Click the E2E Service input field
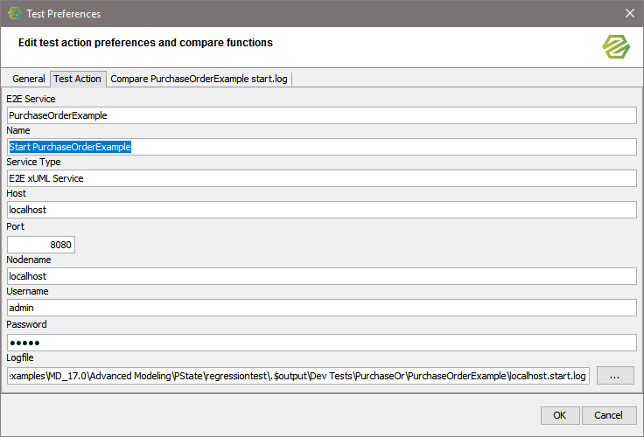Image resolution: width=644 pixels, height=437 pixels. 321,115
